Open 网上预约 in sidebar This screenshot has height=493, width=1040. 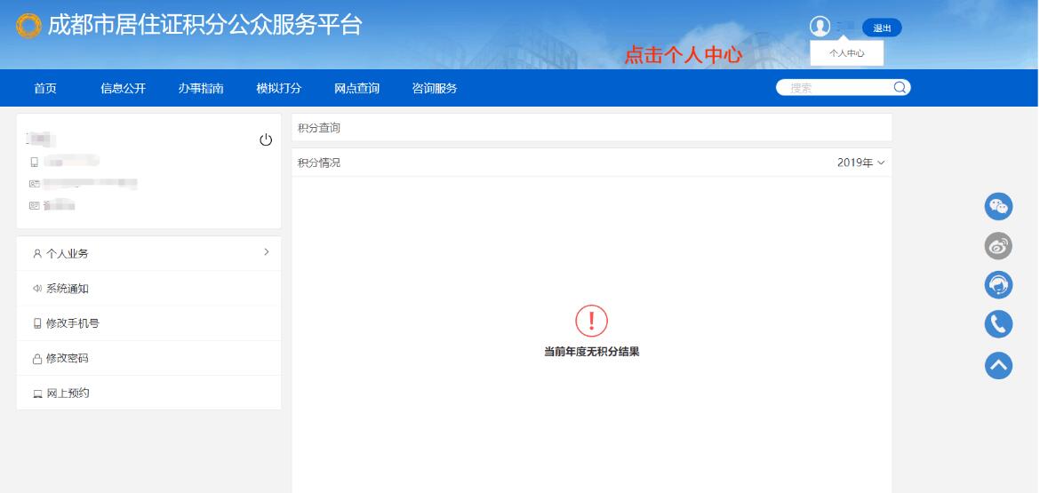(x=148, y=393)
